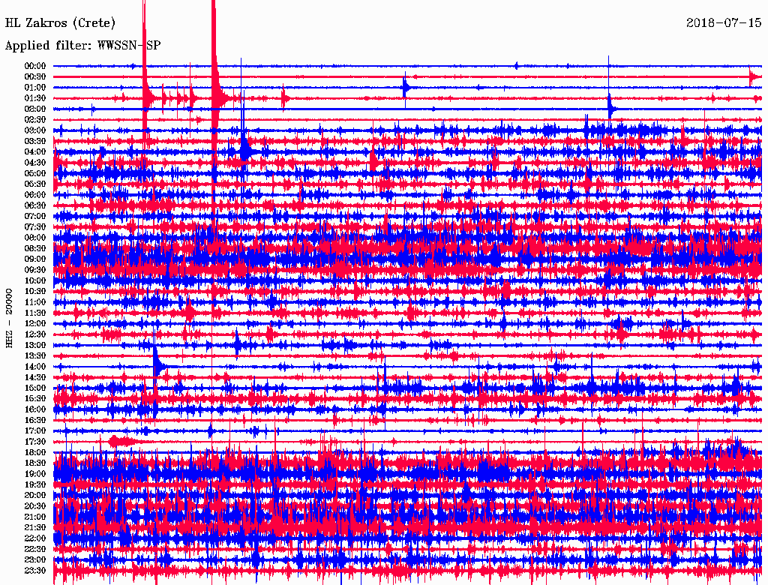
Task: Select the 13:00 time label
Action: [x=35, y=346]
